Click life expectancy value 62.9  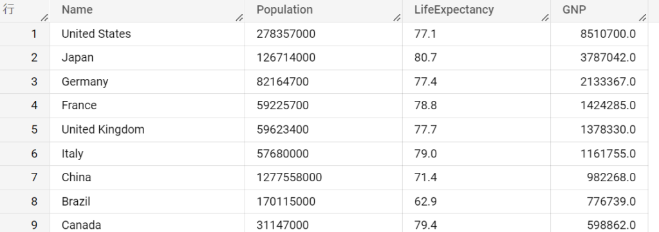click(425, 202)
